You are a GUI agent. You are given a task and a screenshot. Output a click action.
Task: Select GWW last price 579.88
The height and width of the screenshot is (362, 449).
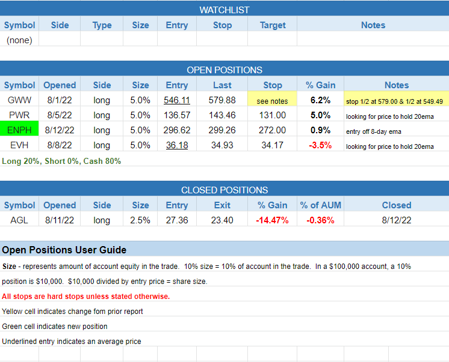222,100
